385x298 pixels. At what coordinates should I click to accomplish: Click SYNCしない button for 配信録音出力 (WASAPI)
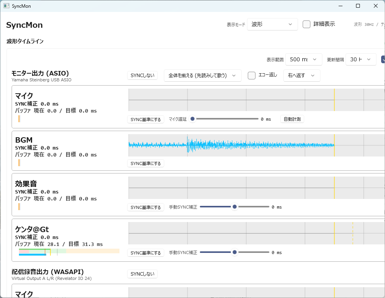(142, 274)
